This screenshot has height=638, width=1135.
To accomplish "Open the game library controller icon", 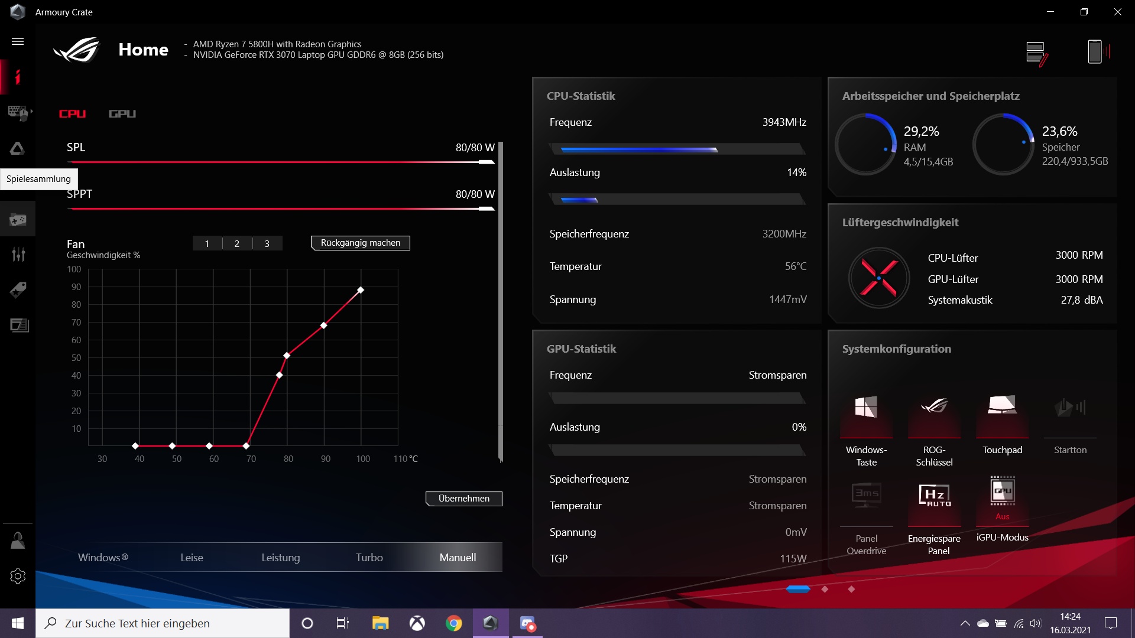I will [x=18, y=220].
